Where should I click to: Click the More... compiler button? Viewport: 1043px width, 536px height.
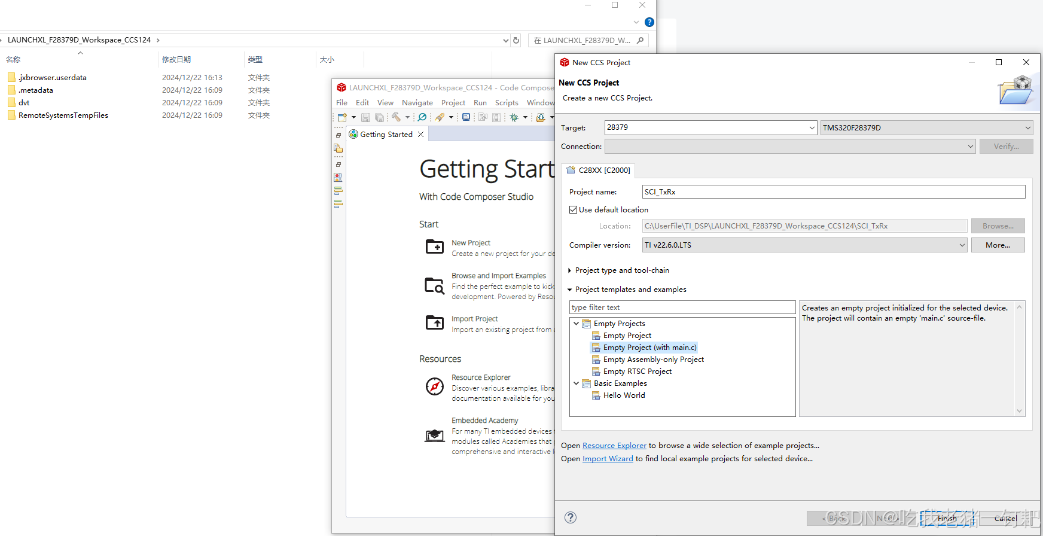[x=998, y=245]
